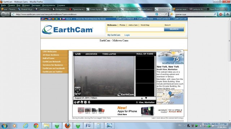Open the Закладки menu

36,5
